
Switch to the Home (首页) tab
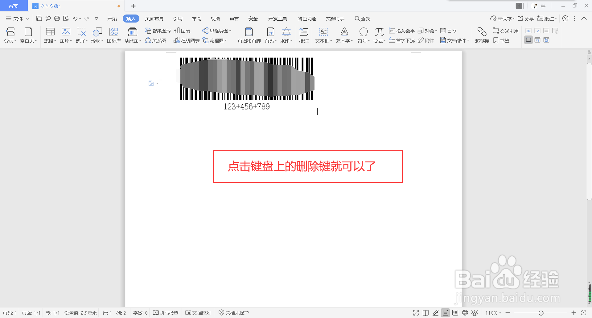(x=13, y=6)
